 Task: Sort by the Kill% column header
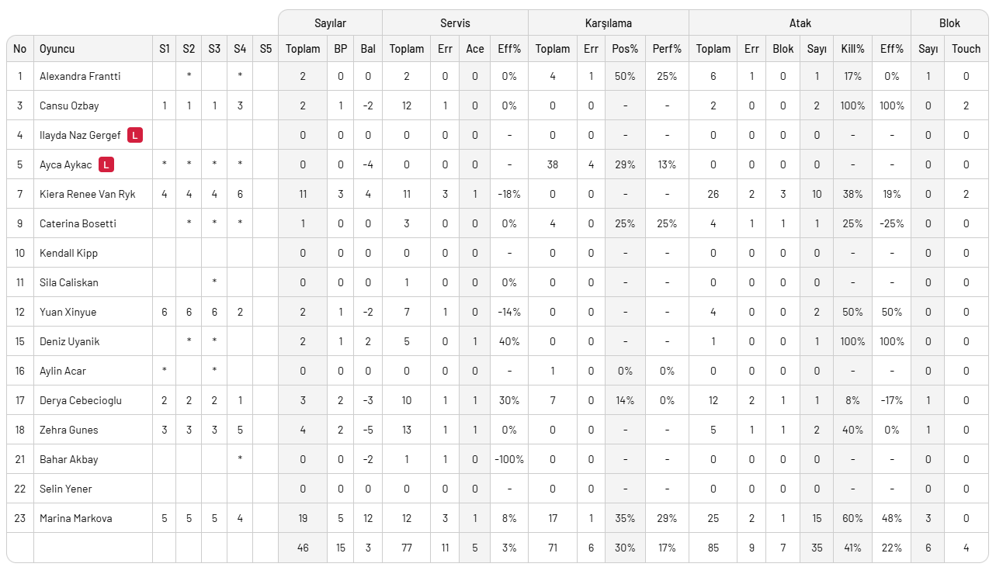click(852, 49)
